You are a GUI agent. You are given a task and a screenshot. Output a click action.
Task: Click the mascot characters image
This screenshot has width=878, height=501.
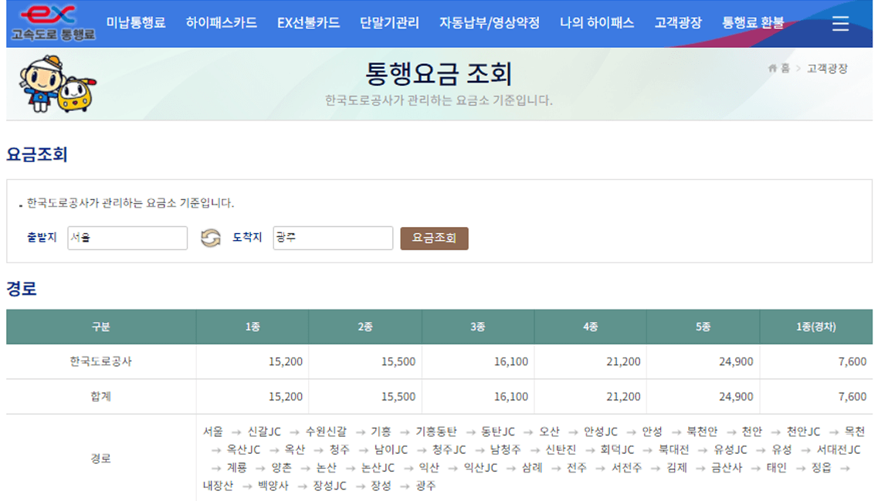tap(56, 83)
